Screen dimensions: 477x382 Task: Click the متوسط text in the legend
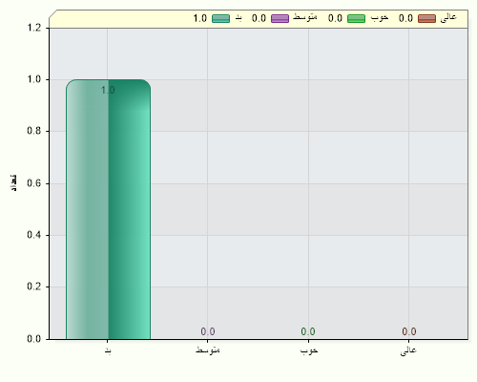[305, 17]
